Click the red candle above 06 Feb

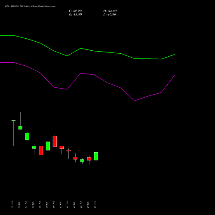pyautogui.click(x=41, y=150)
